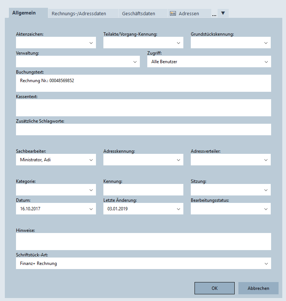Viewport: 286px width, 301px height.
Task: Switch to Rechnungs-/Adressdaten tab
Action: (x=79, y=13)
